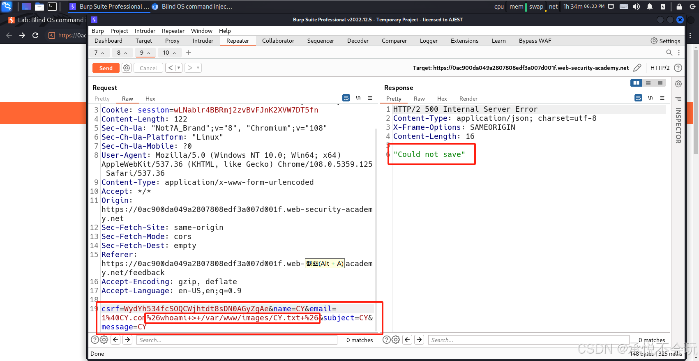699x361 pixels.
Task: Open the Window menu
Action: pos(201,31)
